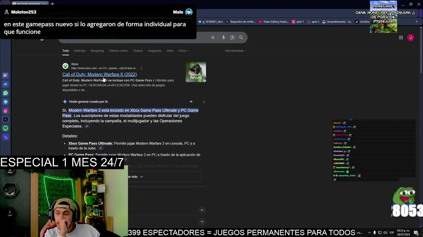Open the three-dot menu beside Xbox result
The width and height of the screenshot is (423, 237).
[141, 68]
